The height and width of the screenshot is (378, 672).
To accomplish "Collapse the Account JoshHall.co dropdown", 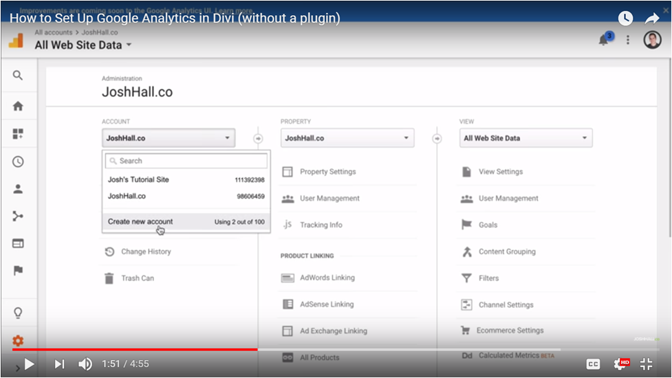I will (168, 138).
